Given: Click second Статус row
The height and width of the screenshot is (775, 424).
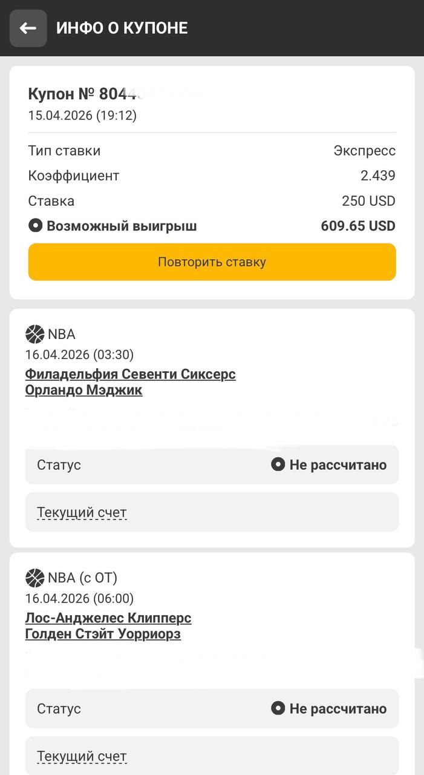Looking at the screenshot, I should point(212,708).
